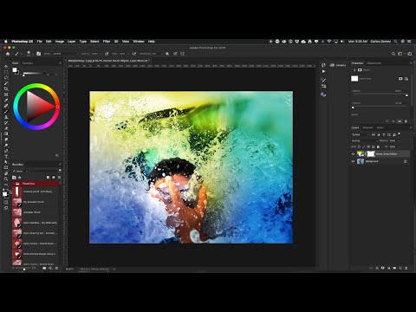Select the Crop tool

(x=6, y=89)
